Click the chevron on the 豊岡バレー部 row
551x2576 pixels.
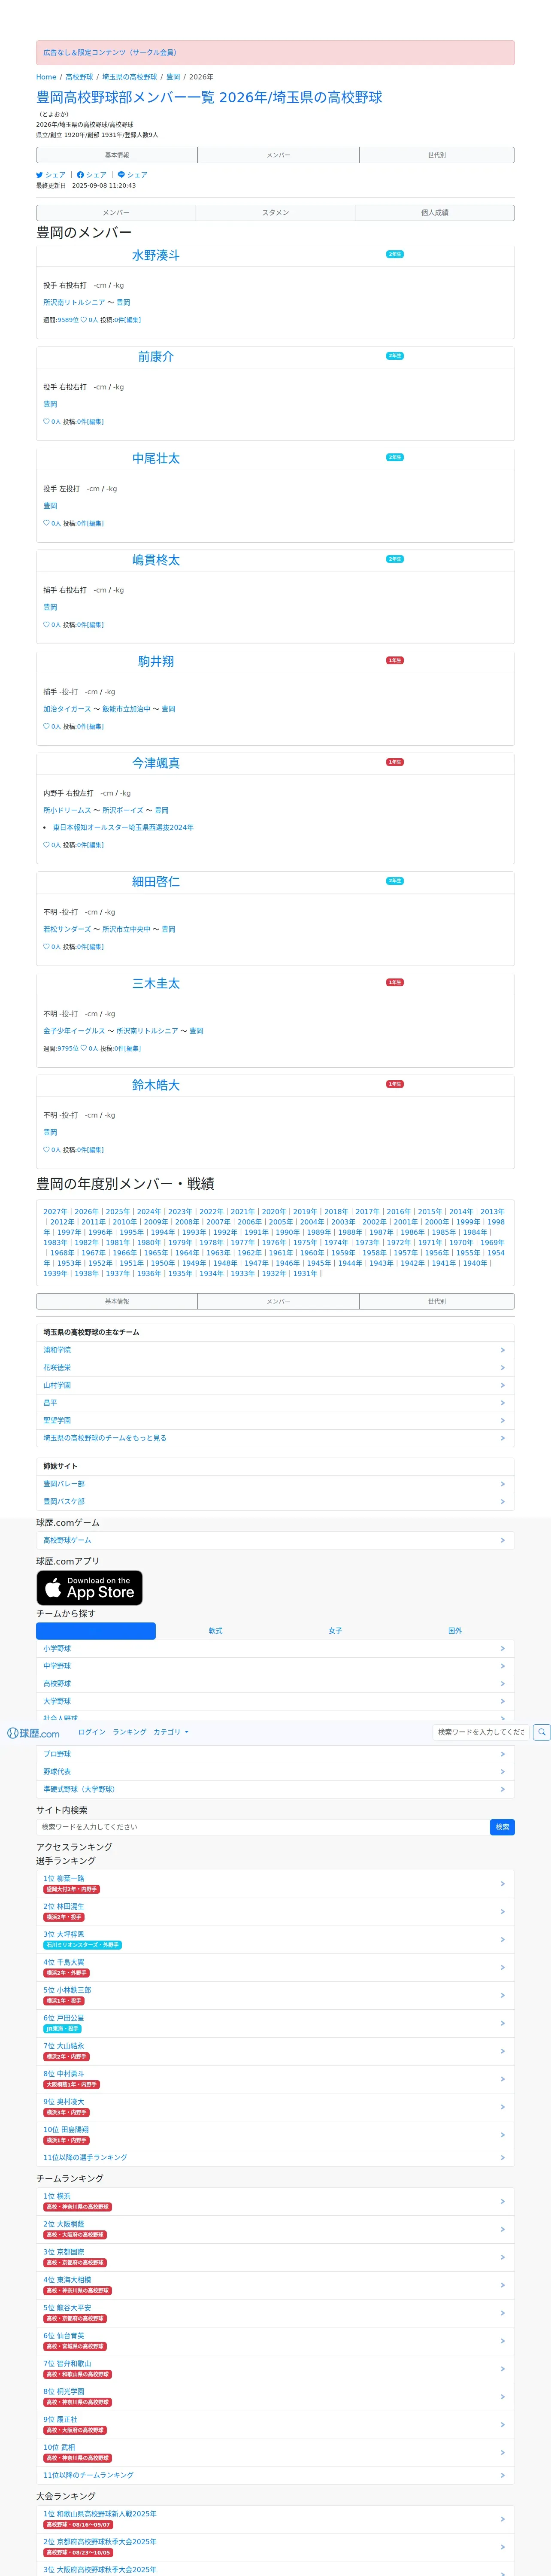pos(502,1484)
